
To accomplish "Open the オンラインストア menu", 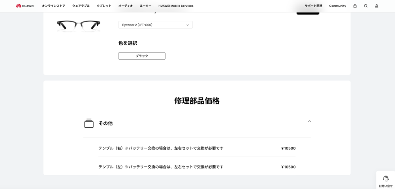I will tap(53, 6).
